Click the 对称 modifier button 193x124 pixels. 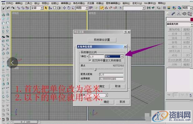pos(175,65)
